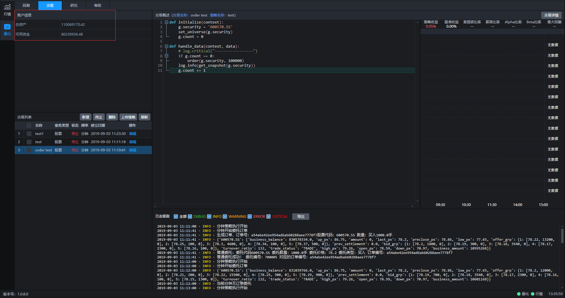Toggle the WARNING log filter checkbox

(225, 217)
